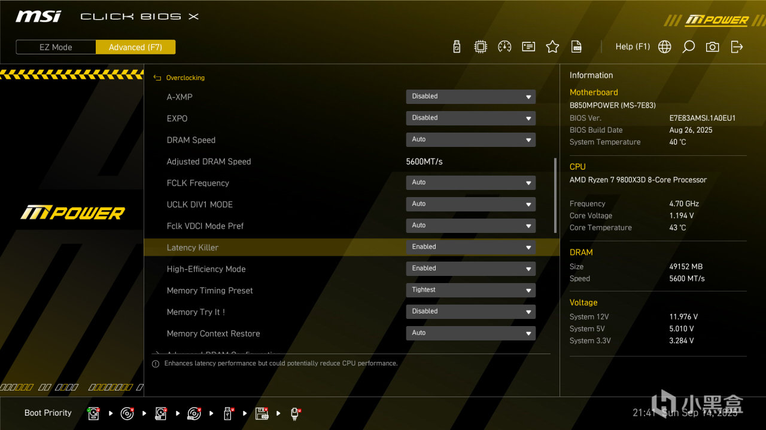Click the Boot Priority label
Screen dimensions: 766x430
tap(48, 413)
